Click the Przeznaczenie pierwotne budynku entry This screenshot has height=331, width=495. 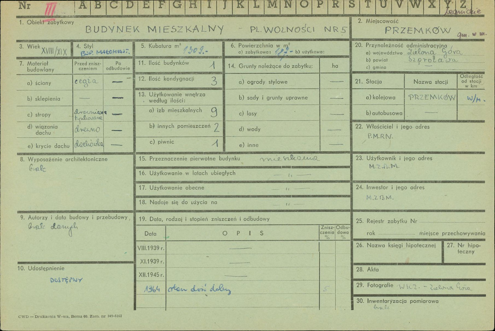(x=289, y=159)
